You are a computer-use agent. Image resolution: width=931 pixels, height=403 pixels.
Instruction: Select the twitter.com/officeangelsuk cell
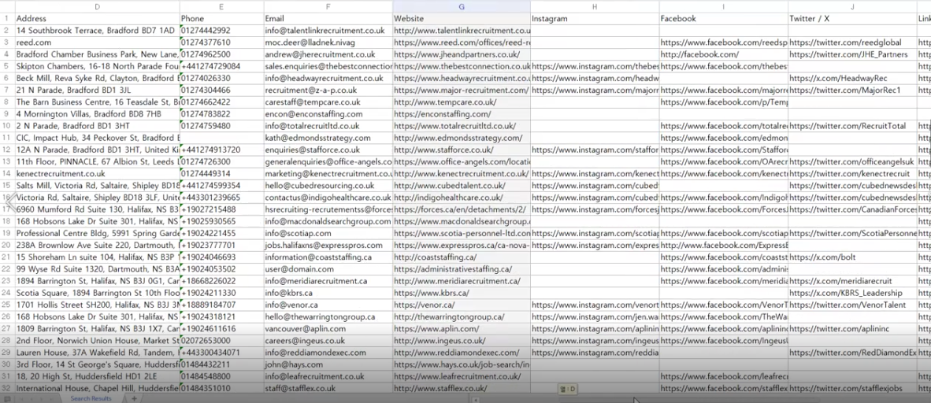(852, 161)
